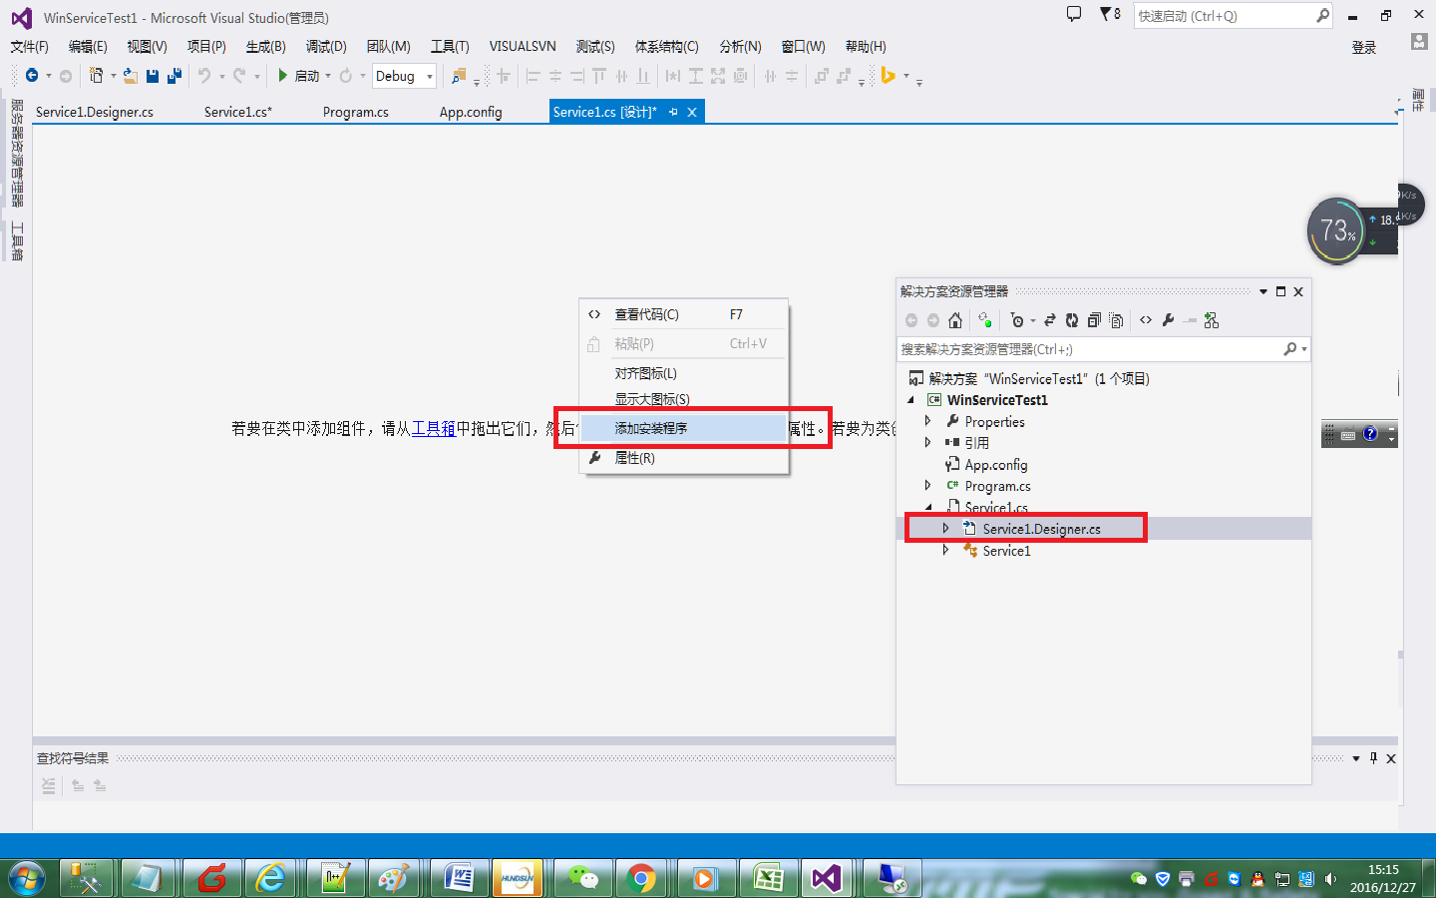The image size is (1436, 898).
Task: Open the 工具箱 side tab on left edge
Action: (17, 241)
